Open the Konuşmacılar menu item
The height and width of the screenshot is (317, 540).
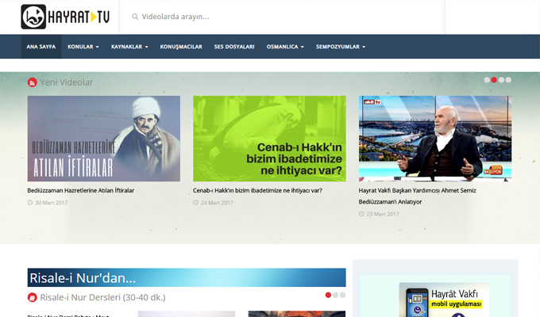click(181, 47)
